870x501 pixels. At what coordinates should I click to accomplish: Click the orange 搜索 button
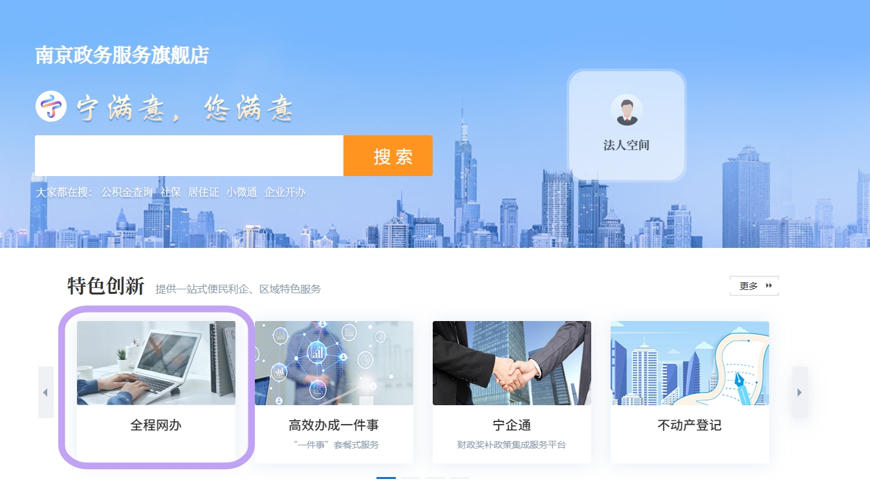tap(388, 155)
